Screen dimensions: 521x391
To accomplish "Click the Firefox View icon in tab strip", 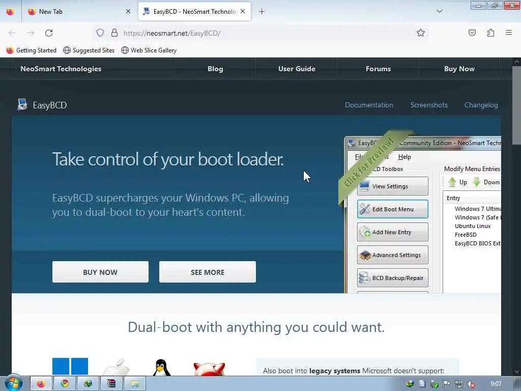I will point(10,12).
